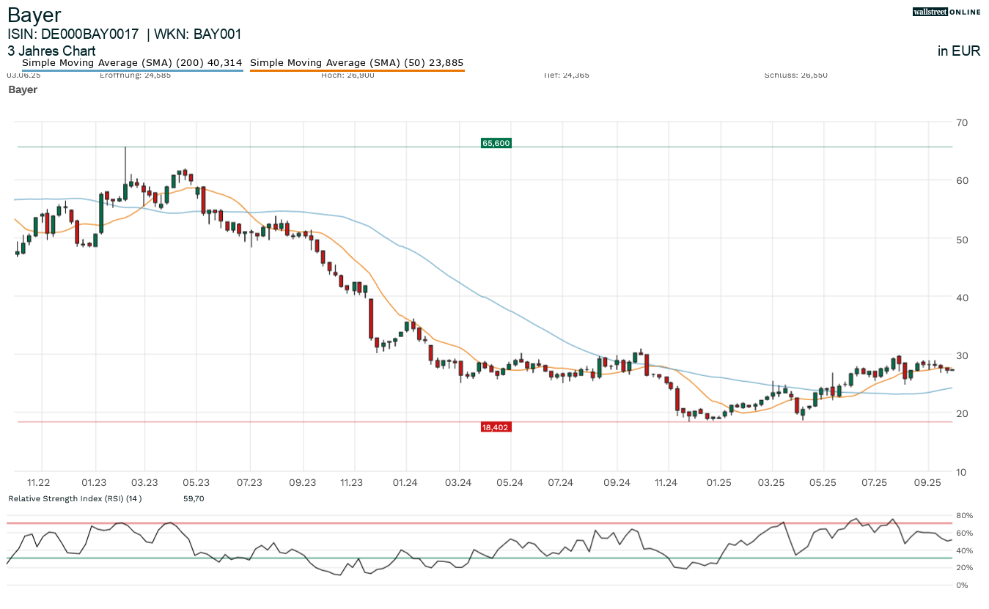Click the 01.23 date axis label
989x609 pixels.
coord(94,482)
